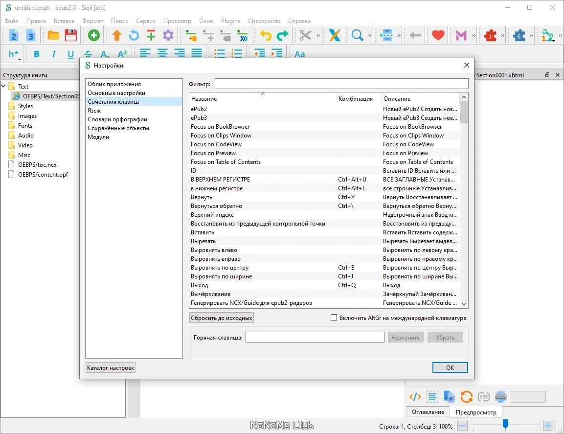Image resolution: width=564 pixels, height=434 pixels.
Task: Select the Выход shortcut row
Action: point(324,285)
